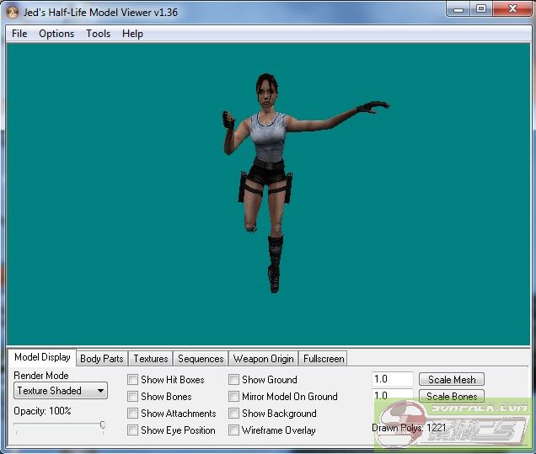Enable Show Attachments option
This screenshot has width=536, height=454.
click(133, 414)
